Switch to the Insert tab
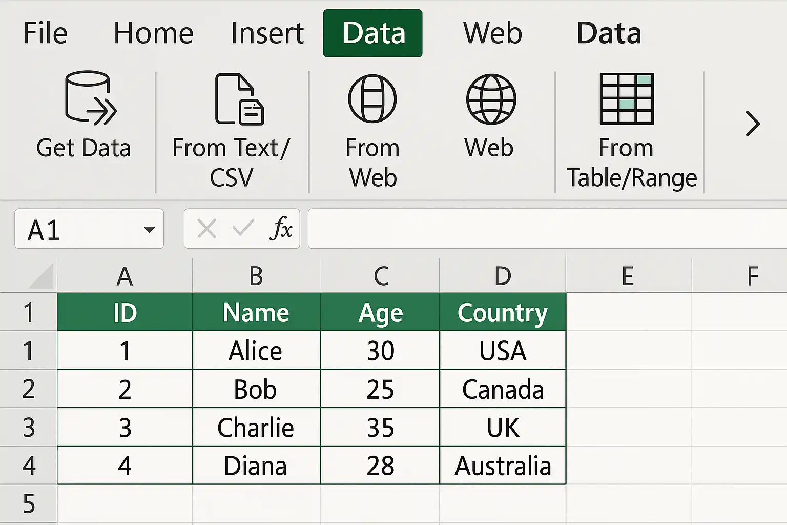 (267, 33)
